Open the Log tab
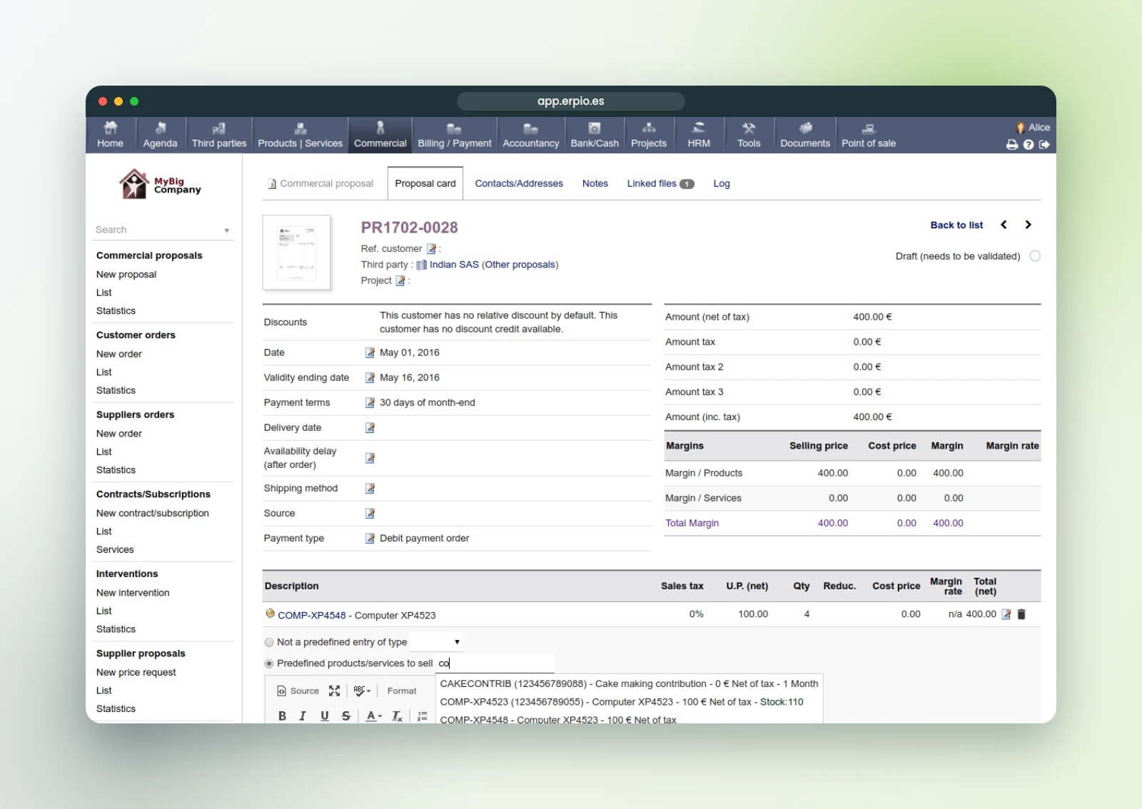 [x=722, y=183]
